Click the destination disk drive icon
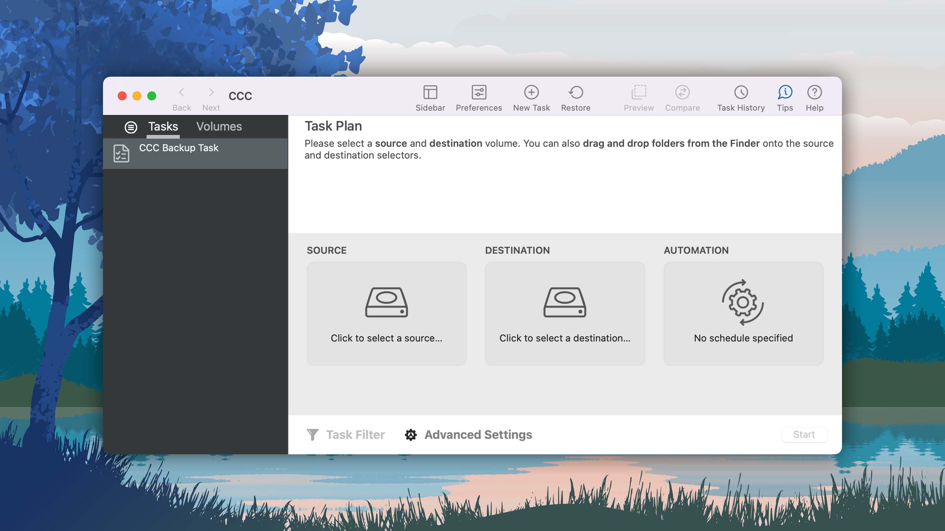 [565, 302]
